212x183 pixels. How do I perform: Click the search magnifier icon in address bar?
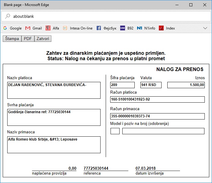click(8, 16)
